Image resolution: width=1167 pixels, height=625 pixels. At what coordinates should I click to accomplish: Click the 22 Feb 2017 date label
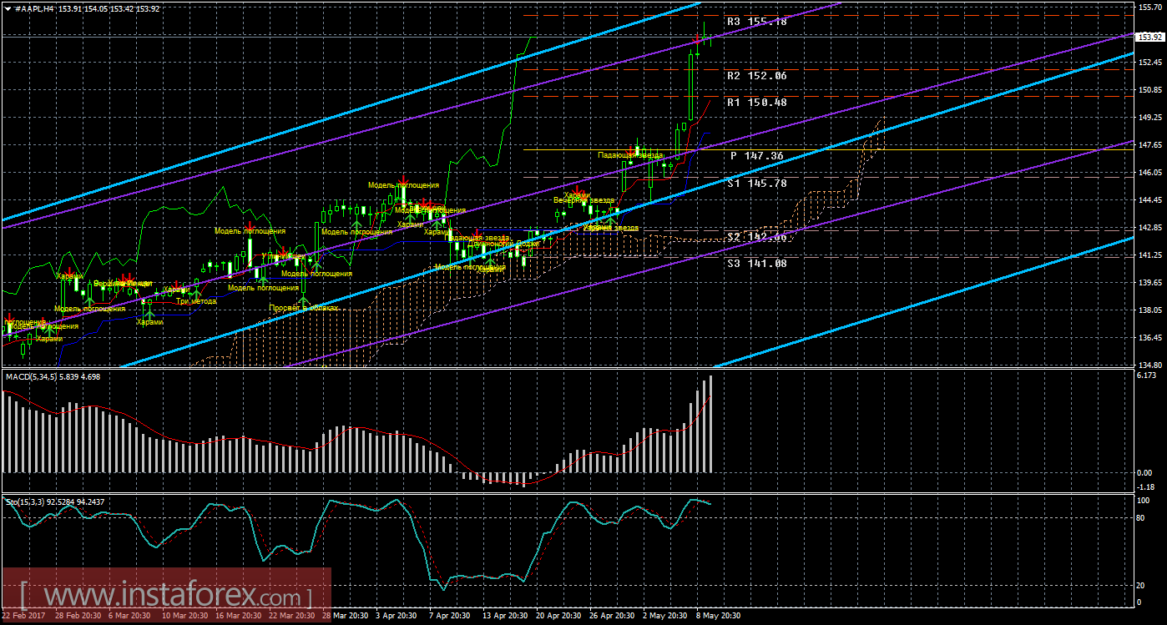pos(24,617)
